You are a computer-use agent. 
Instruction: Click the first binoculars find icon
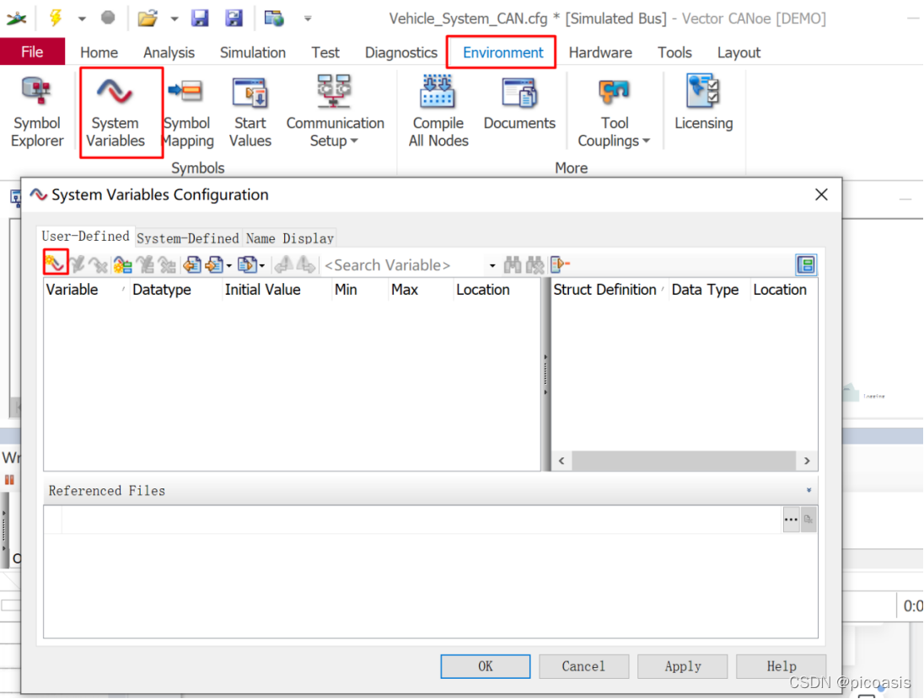512,265
